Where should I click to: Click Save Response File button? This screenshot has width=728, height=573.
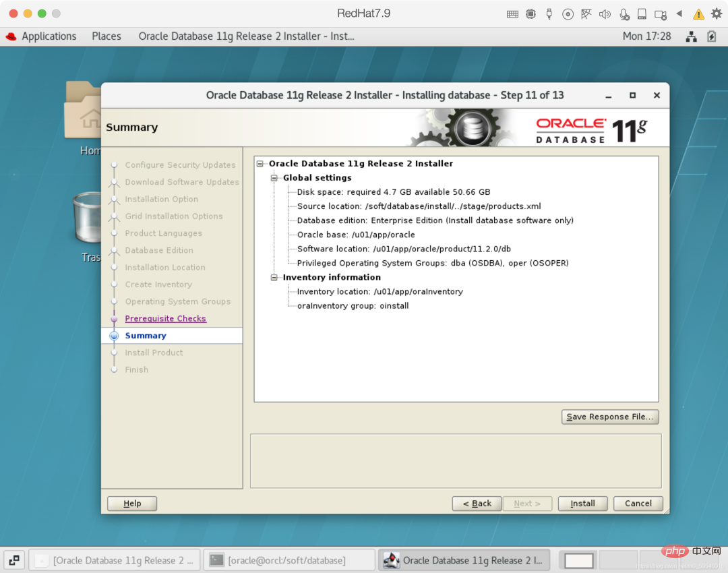click(609, 417)
